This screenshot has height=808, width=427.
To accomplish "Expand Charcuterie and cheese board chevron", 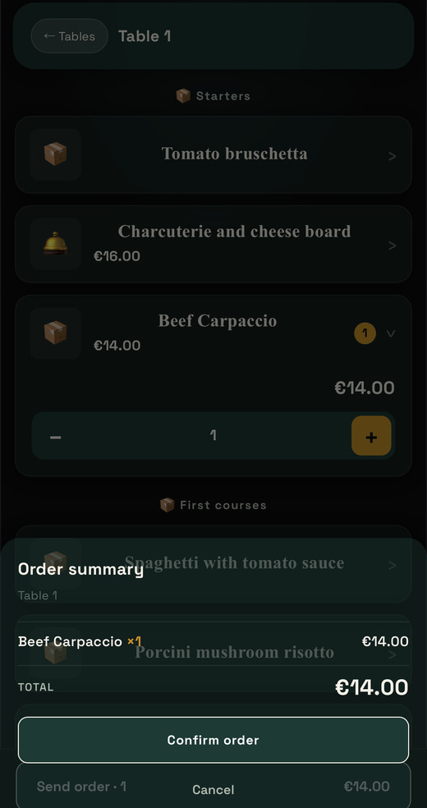I will [x=392, y=246].
